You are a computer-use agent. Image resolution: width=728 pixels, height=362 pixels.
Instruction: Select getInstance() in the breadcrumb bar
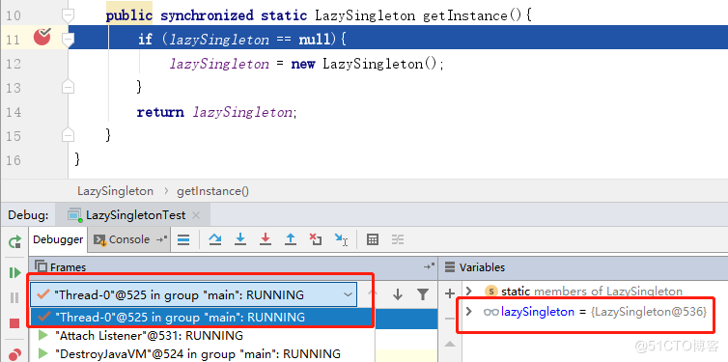pyautogui.click(x=212, y=191)
